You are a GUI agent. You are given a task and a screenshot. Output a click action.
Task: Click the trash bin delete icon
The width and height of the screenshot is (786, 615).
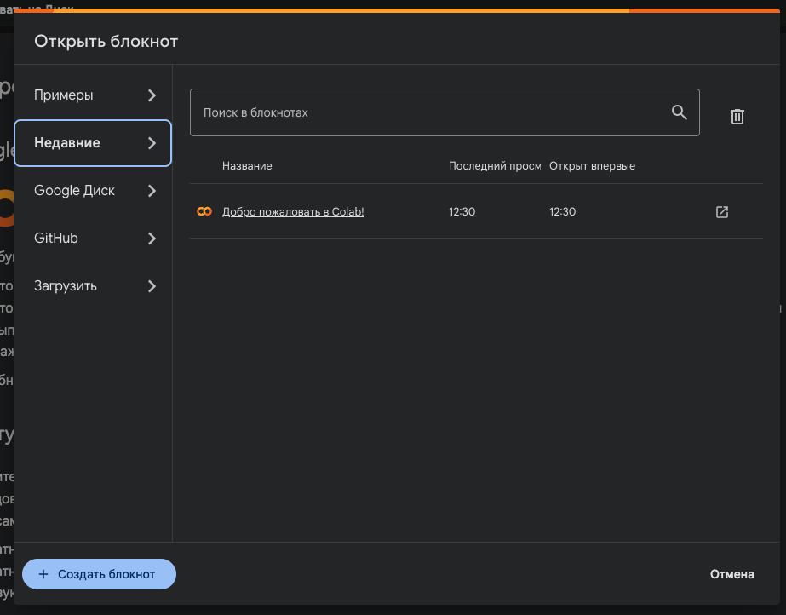point(737,117)
